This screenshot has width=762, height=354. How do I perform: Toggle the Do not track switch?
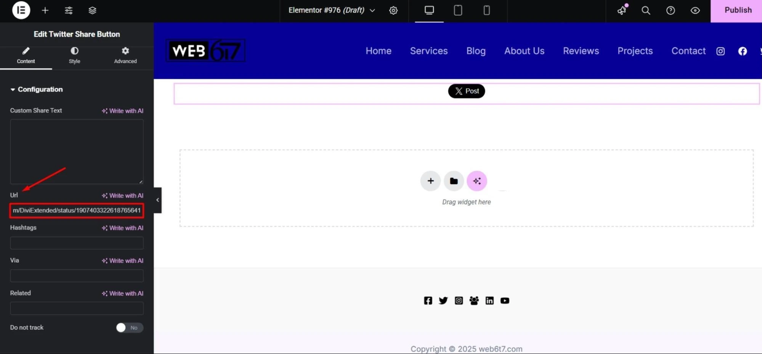129,328
